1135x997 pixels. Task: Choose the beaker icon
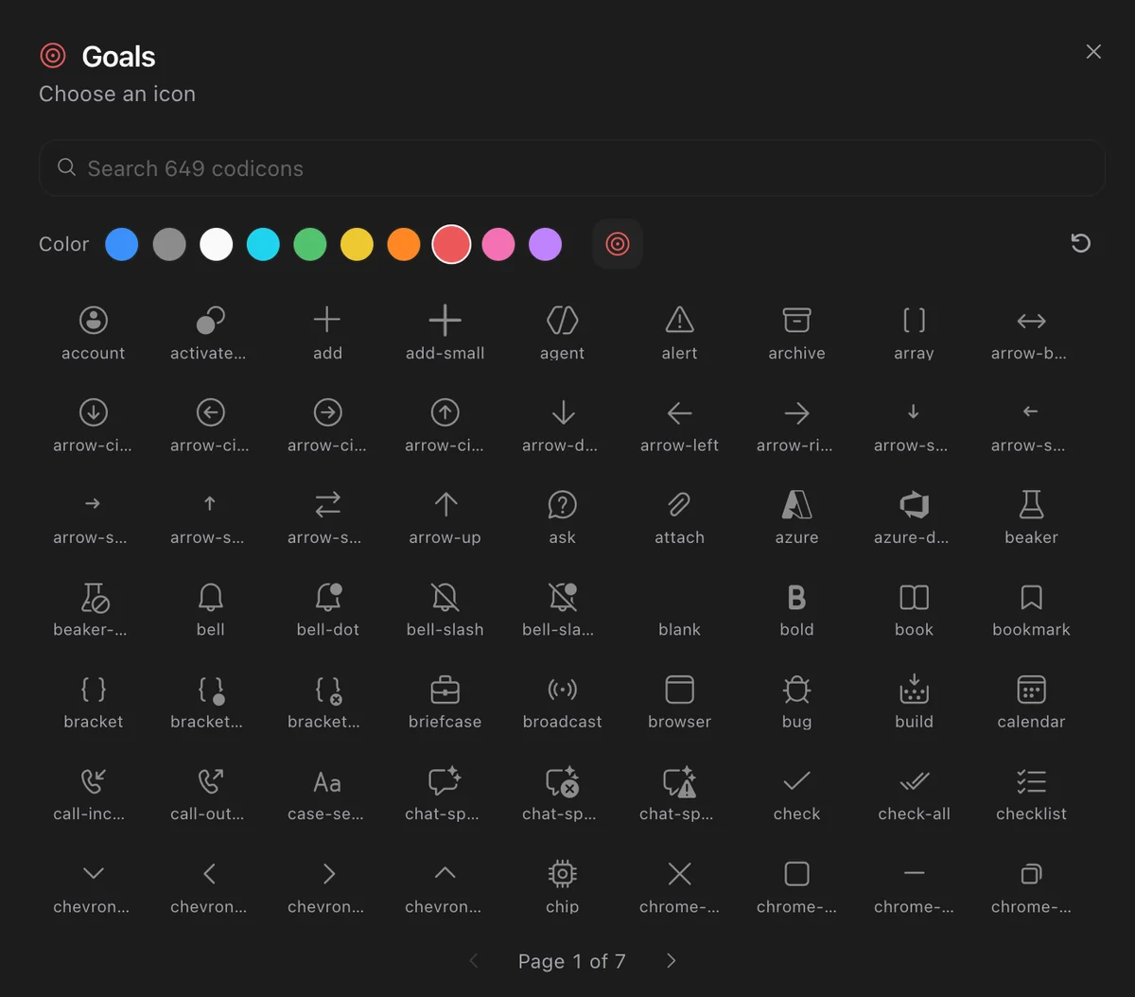click(1031, 517)
